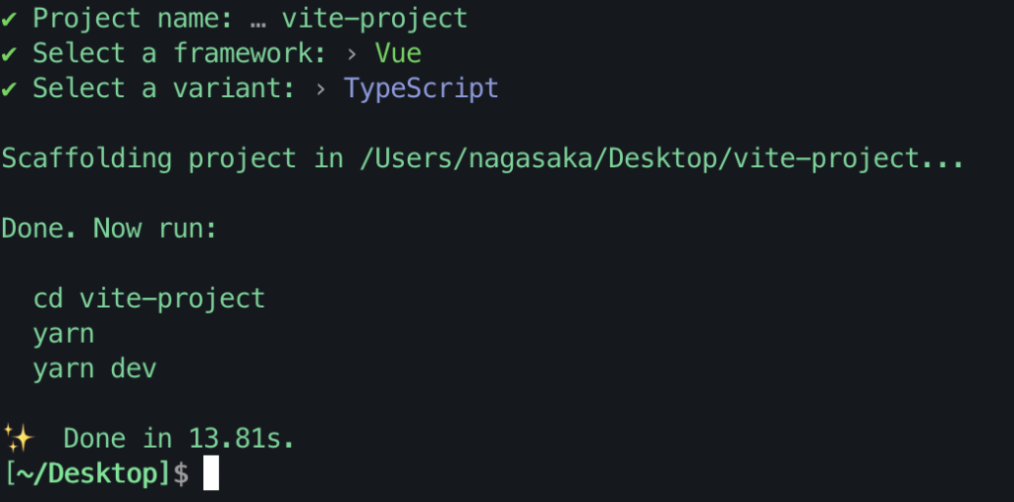Screen dimensions: 1014x502
Task: Click the ellipsis symbol before vite-project name
Action: 258,21
